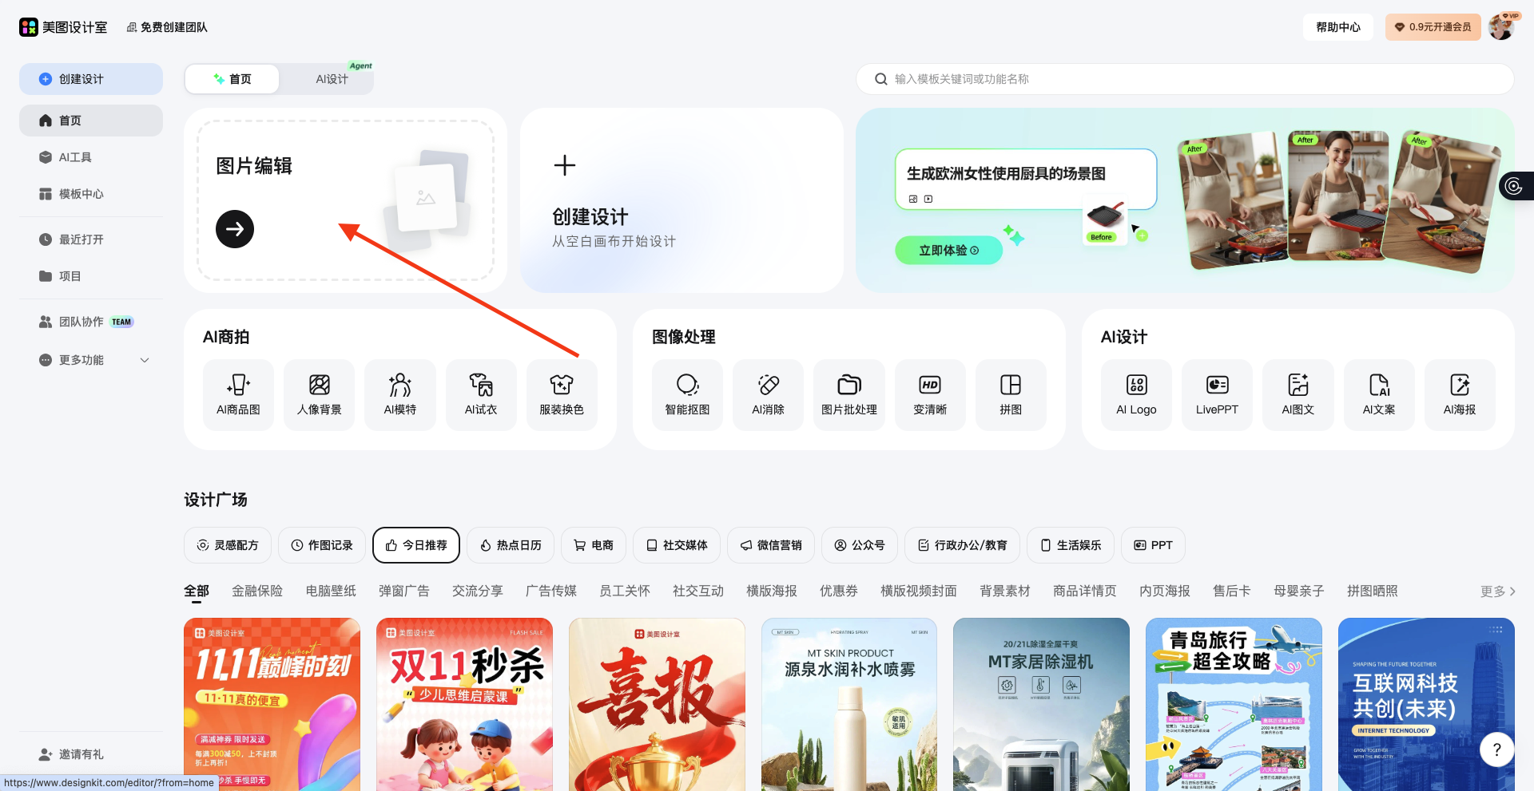Select the 今日推荐 filter chip
Viewport: 1534px width, 791px height.
click(x=416, y=545)
